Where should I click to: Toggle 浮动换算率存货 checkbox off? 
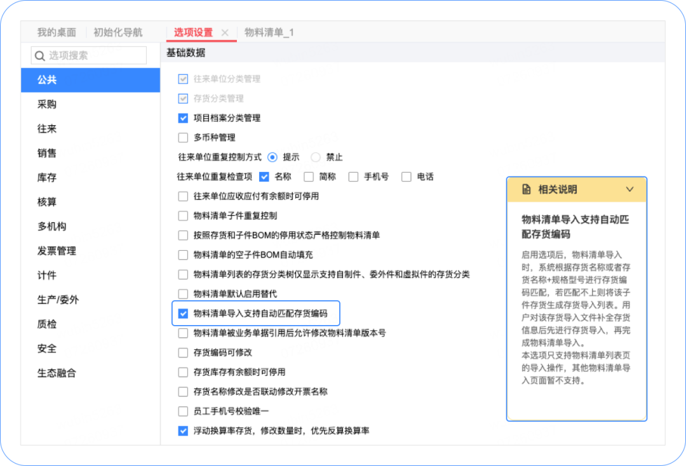(x=183, y=431)
